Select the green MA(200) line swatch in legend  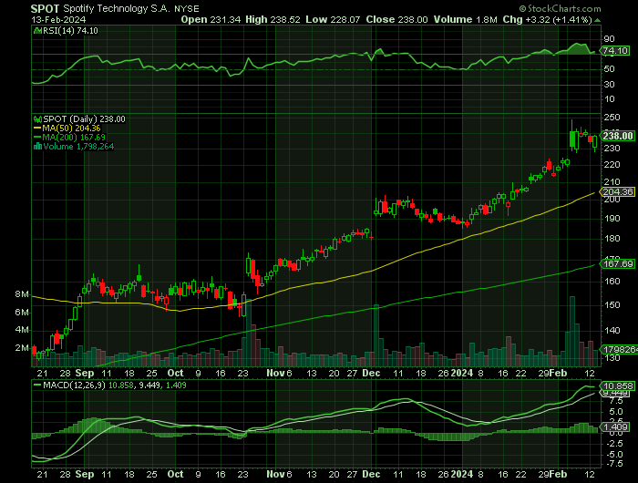click(37, 138)
